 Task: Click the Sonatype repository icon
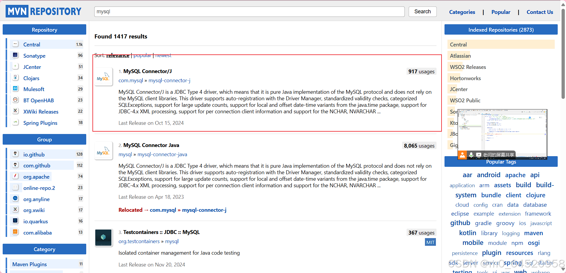coord(15,55)
